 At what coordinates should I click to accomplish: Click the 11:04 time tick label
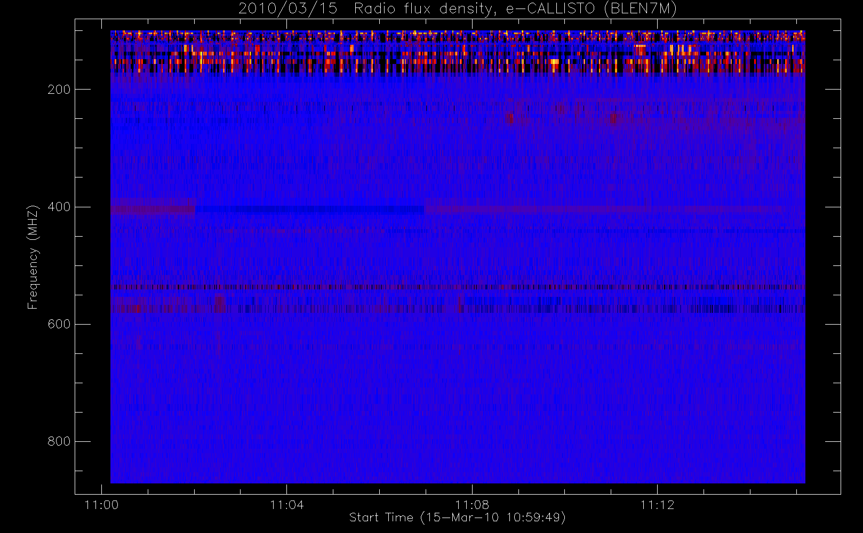pos(287,505)
